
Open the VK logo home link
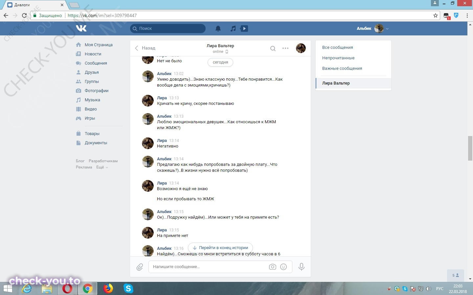[81, 29]
